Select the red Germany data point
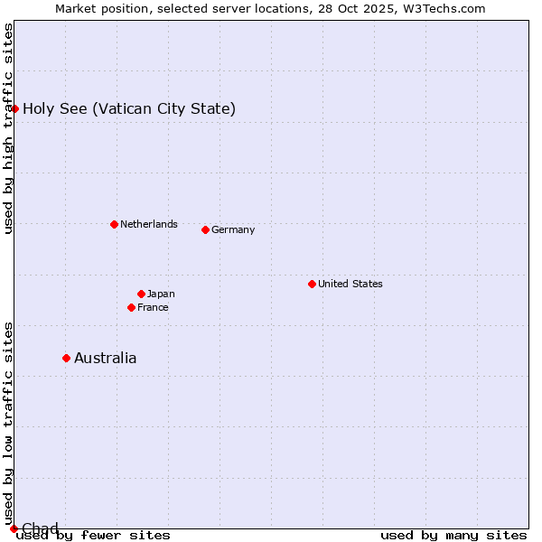Screen dimensions: 542x542 205,229
